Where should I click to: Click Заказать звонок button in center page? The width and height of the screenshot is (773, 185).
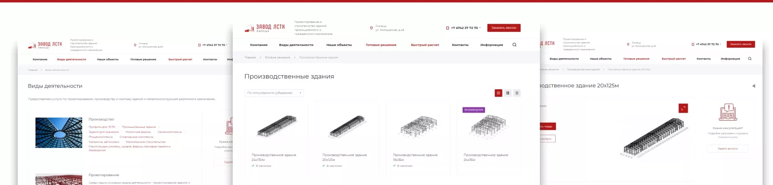[x=504, y=28]
